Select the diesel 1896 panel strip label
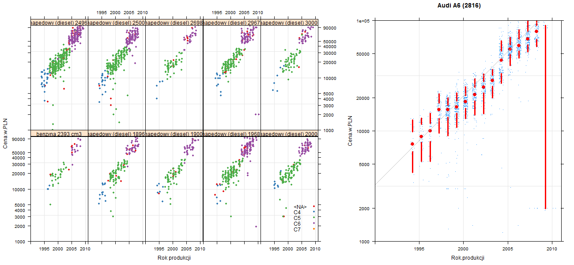The height and width of the screenshot is (265, 574). pyautogui.click(x=117, y=133)
